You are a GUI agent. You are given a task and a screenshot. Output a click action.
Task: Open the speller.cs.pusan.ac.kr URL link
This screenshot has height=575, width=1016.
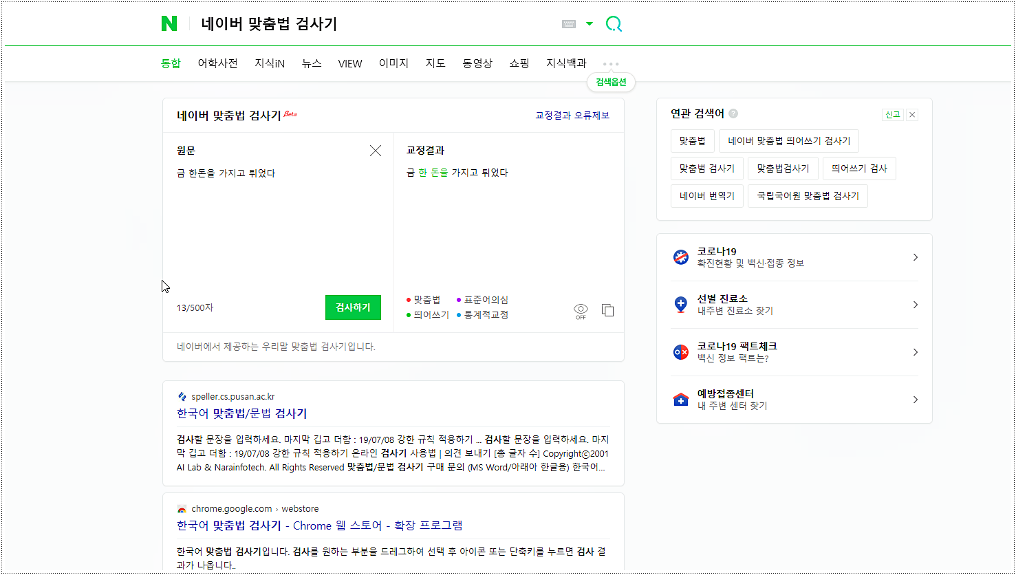[x=233, y=397]
